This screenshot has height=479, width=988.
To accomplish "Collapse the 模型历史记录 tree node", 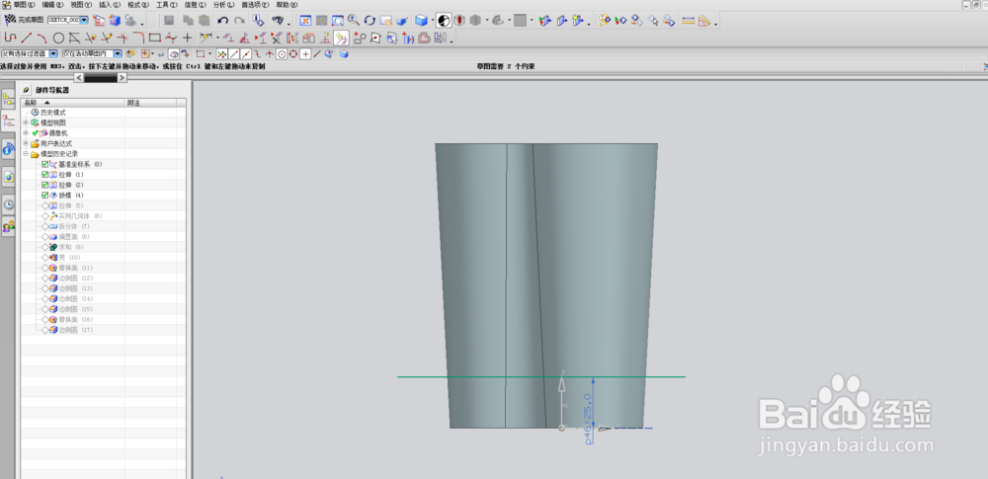I will point(26,154).
